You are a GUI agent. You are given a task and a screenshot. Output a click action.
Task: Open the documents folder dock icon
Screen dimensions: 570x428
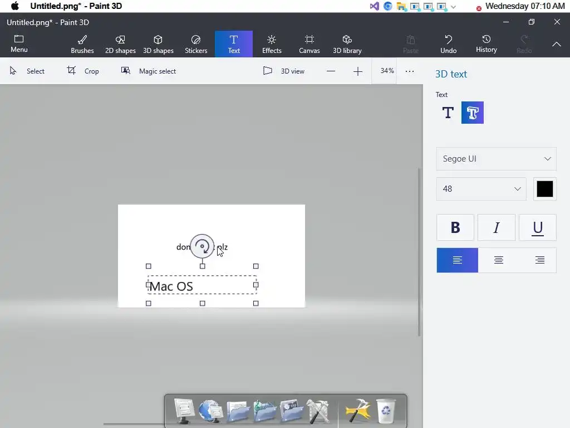coord(238,411)
